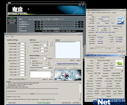Click GPU-Z title bar app icon
The height and width of the screenshot is (105, 127).
click(x=86, y=55)
